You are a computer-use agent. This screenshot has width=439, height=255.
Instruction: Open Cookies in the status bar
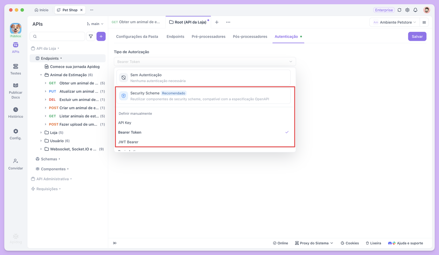pos(349,243)
